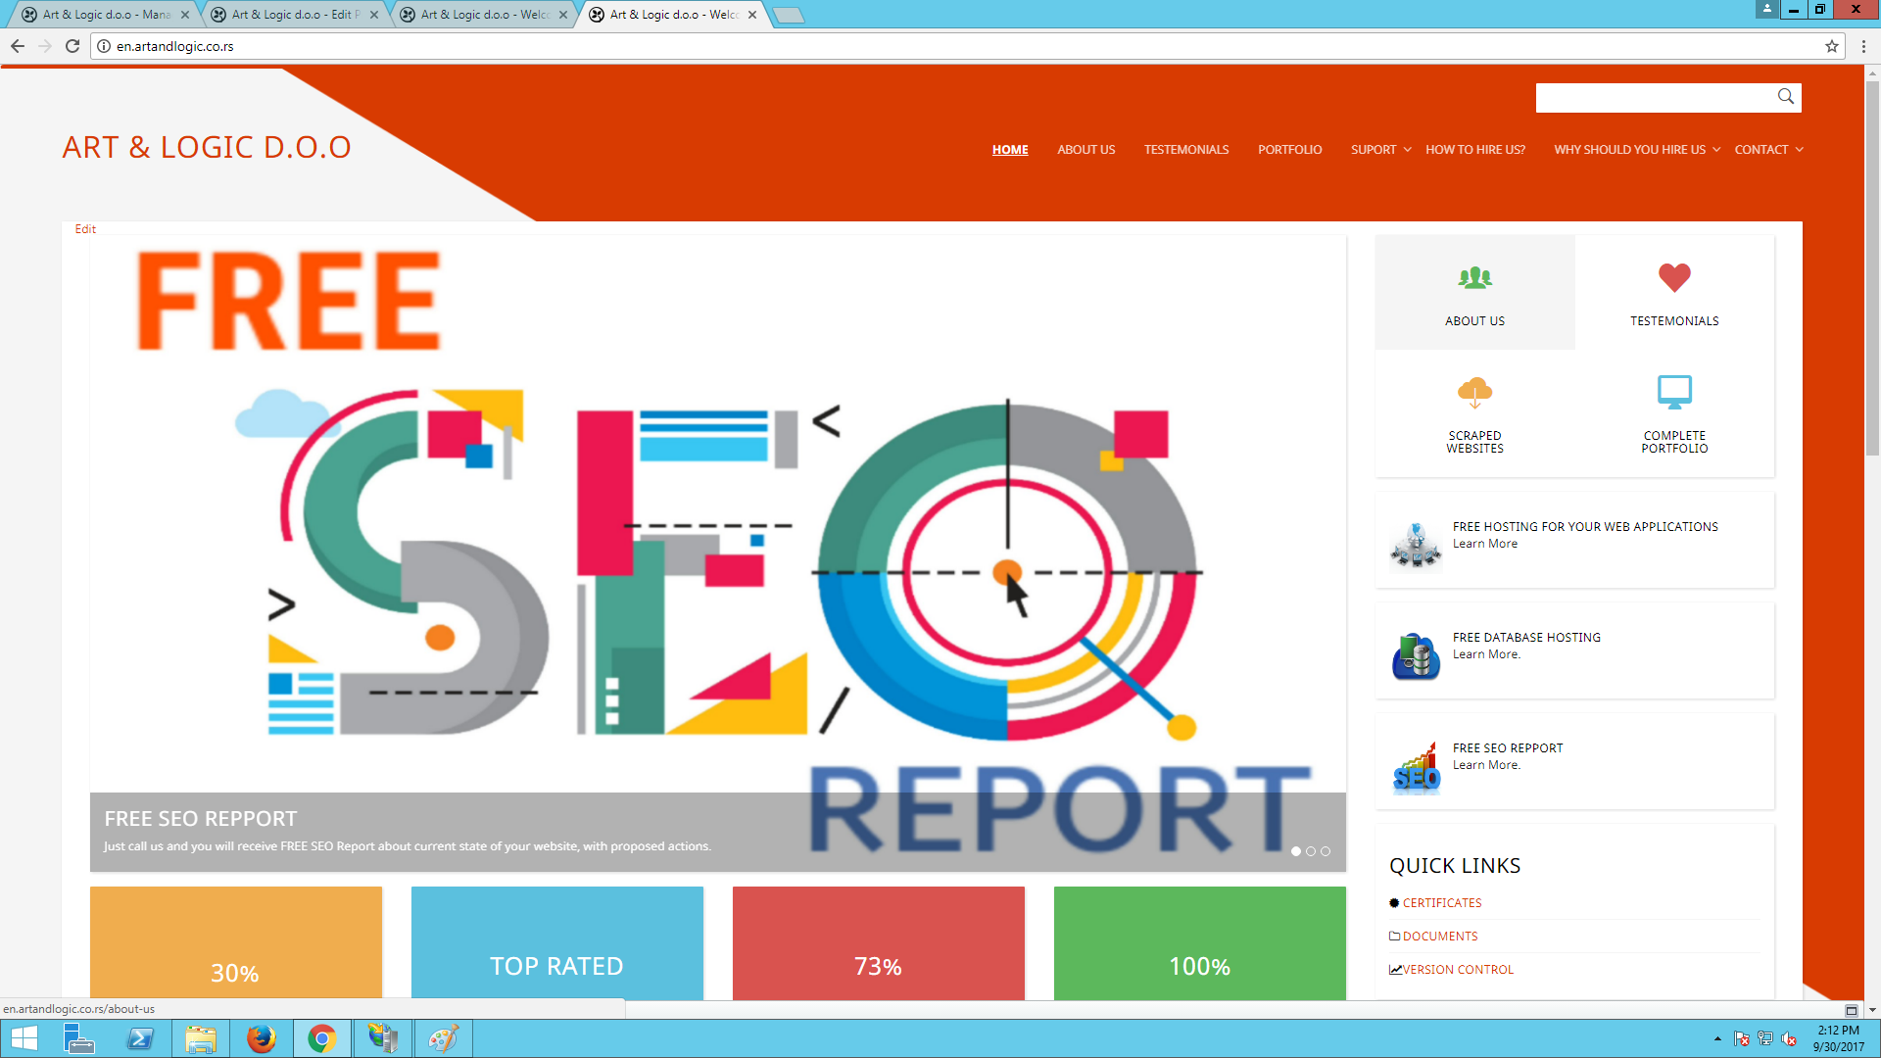Close the Art & Logic Edit tab
1881x1058 pixels.
[x=374, y=15]
